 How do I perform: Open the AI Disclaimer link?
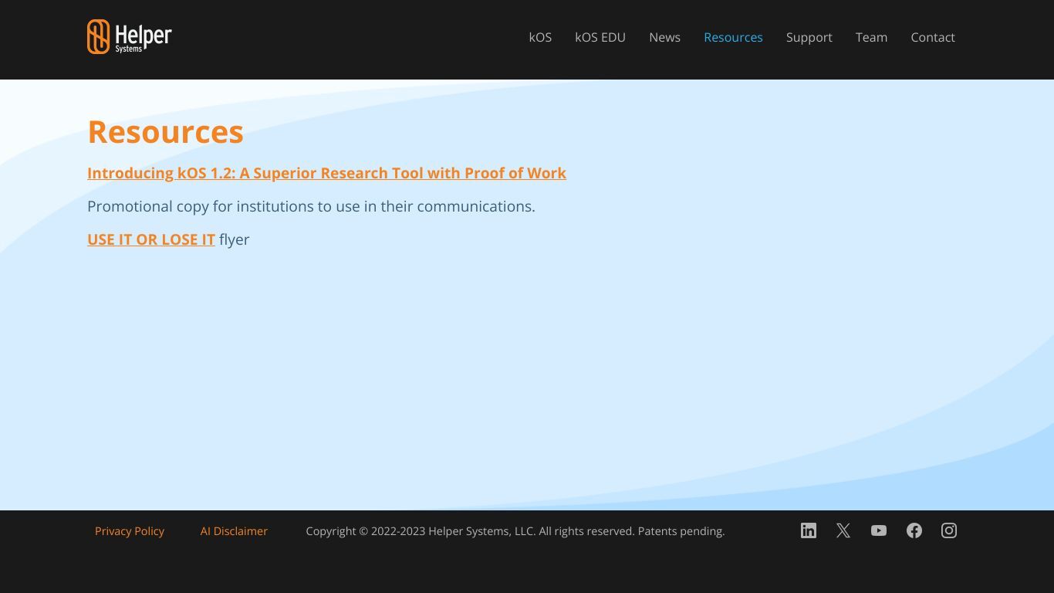[x=234, y=531]
